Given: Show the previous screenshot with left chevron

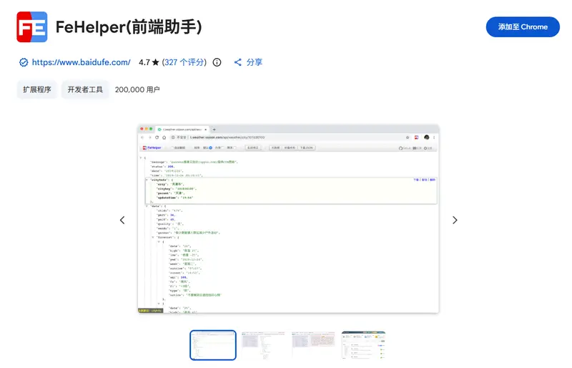Looking at the screenshot, I should click(x=122, y=220).
